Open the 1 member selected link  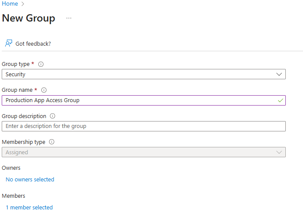pos(29,207)
